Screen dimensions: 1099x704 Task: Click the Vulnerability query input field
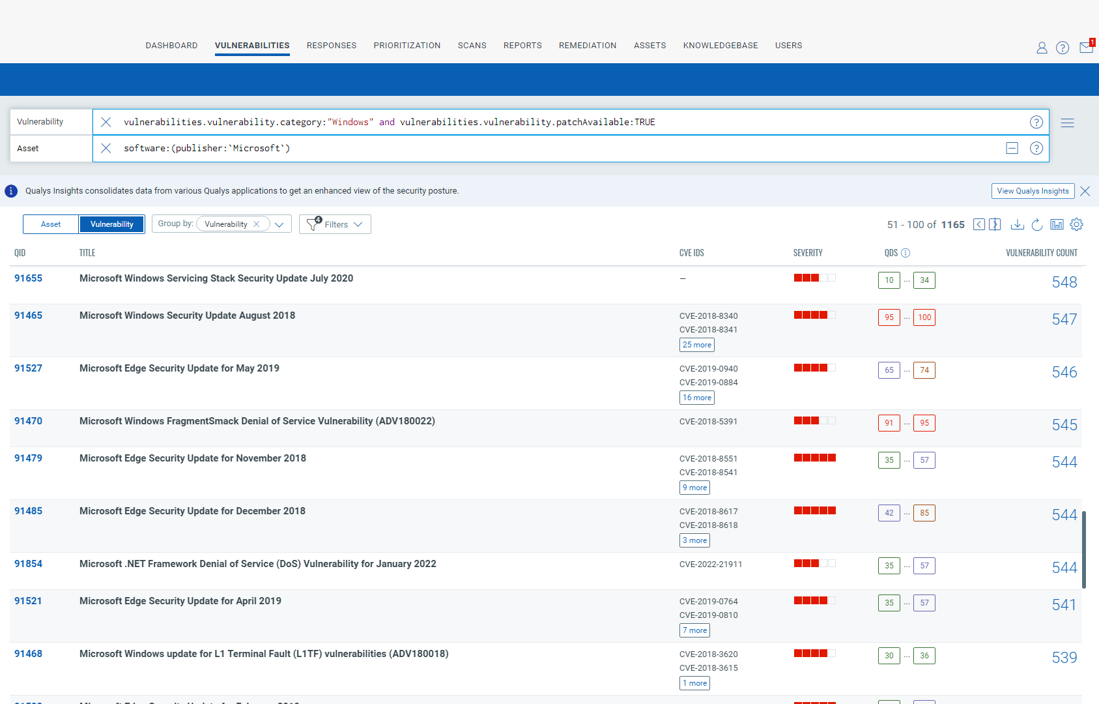point(570,122)
